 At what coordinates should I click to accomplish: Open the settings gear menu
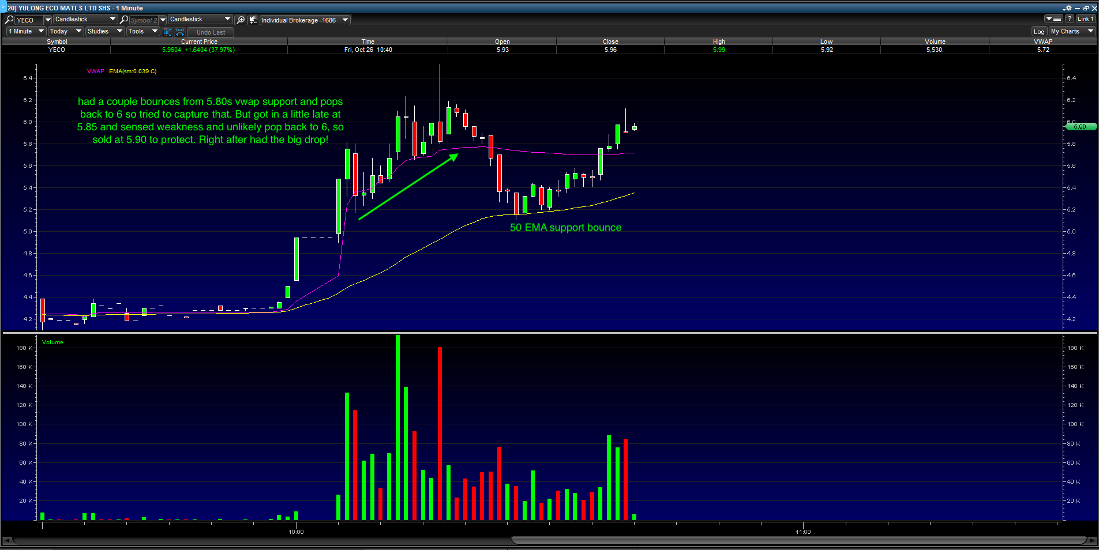coord(1067,8)
